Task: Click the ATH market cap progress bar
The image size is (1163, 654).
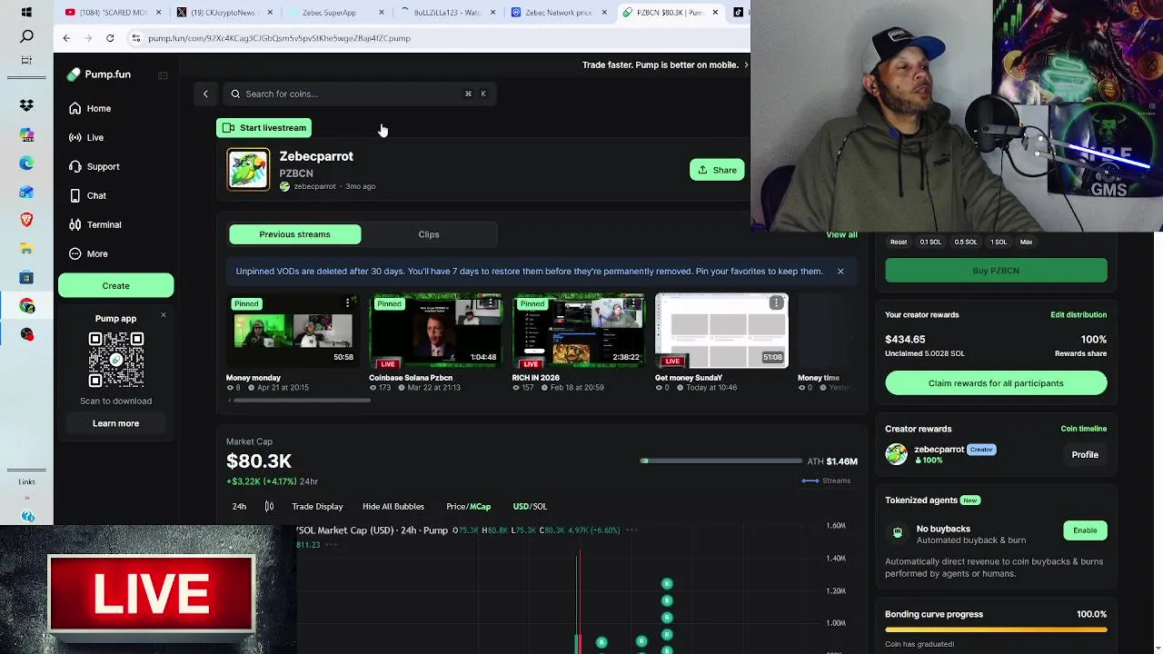Action: [721, 461]
